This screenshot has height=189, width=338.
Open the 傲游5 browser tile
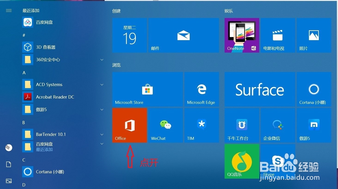pyautogui.click(x=314, y=125)
